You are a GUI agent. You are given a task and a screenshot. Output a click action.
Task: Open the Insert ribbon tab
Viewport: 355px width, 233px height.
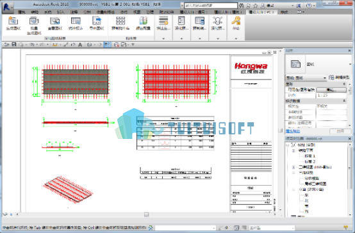60,12
